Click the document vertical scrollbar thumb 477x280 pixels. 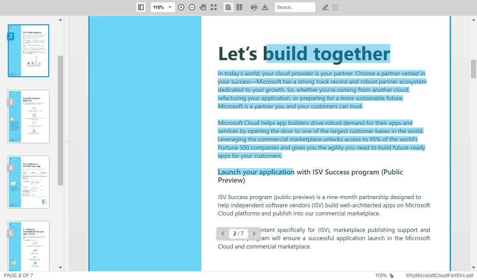(x=473, y=69)
